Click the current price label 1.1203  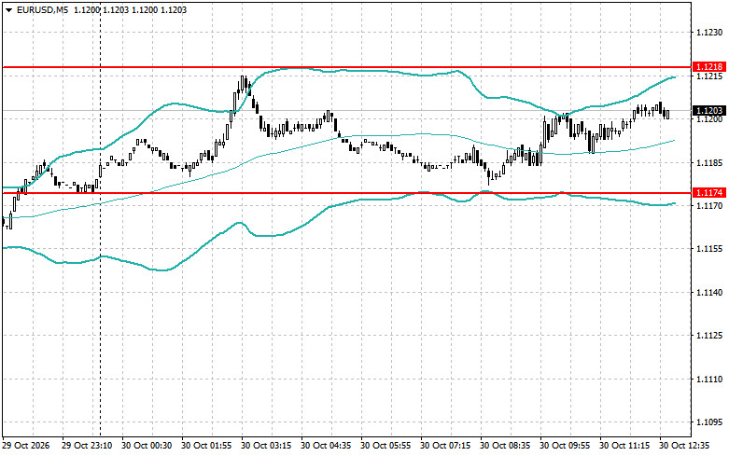[708, 111]
